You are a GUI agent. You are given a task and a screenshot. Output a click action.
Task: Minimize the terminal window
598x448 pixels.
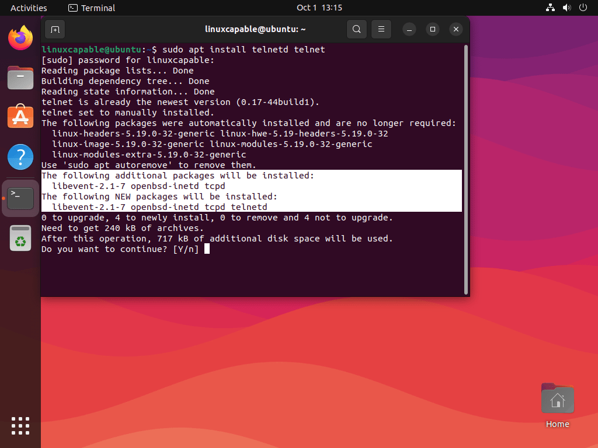(x=409, y=29)
